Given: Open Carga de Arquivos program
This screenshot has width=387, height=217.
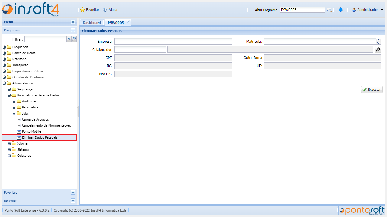Looking at the screenshot, I should coord(35,119).
